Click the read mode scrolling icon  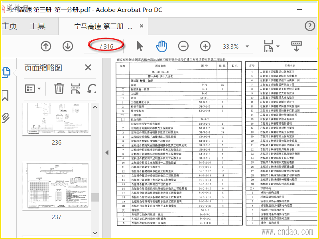297,46
